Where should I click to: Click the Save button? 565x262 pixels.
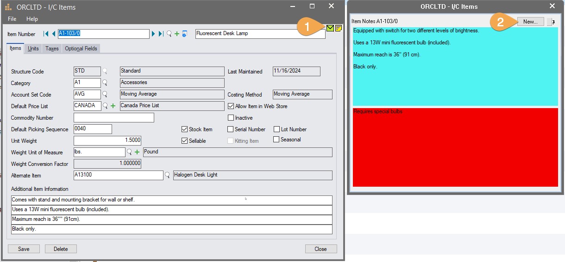[24, 249]
